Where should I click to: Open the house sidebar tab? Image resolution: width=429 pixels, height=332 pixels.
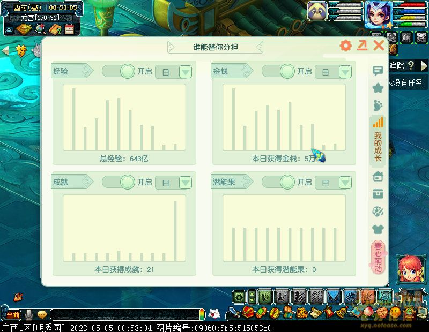click(x=378, y=176)
